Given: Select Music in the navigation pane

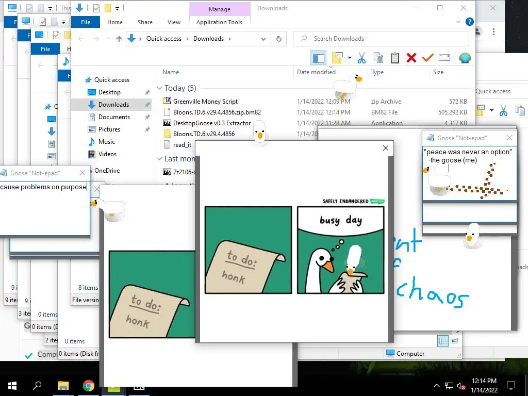Looking at the screenshot, I should [106, 142].
